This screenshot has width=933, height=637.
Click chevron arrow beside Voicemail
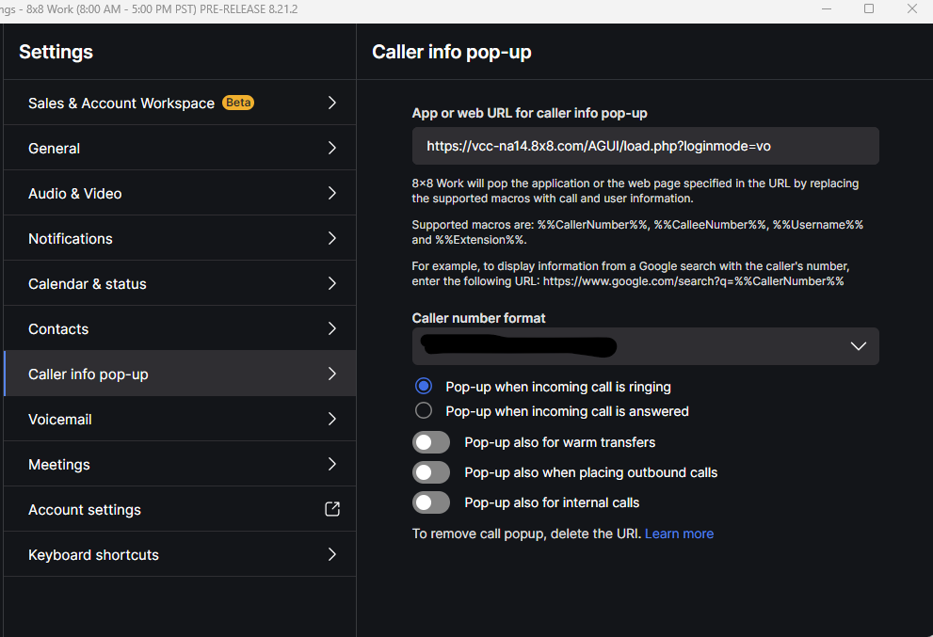coord(332,420)
